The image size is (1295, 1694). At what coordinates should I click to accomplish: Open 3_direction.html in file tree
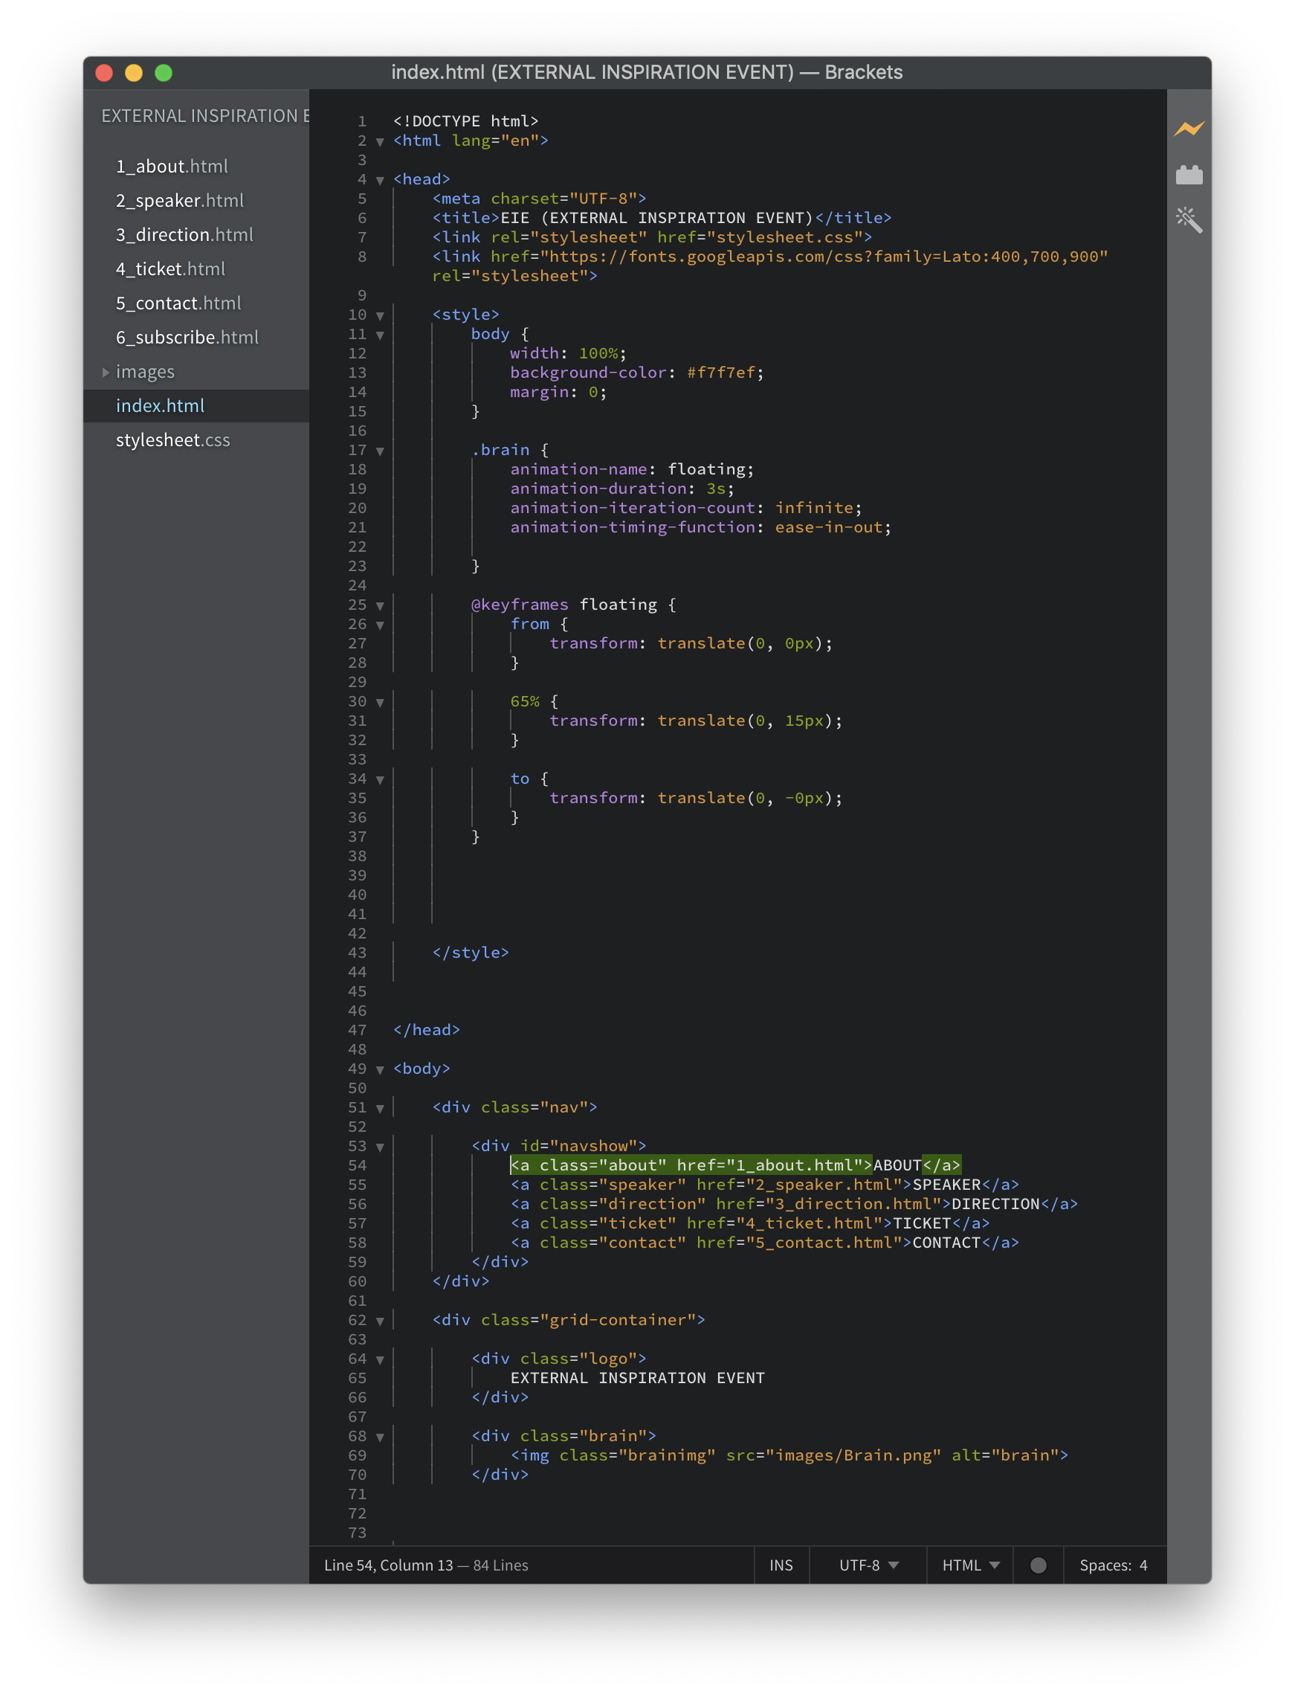click(184, 234)
